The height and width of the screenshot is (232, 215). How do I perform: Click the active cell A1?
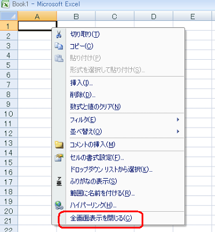38,26
